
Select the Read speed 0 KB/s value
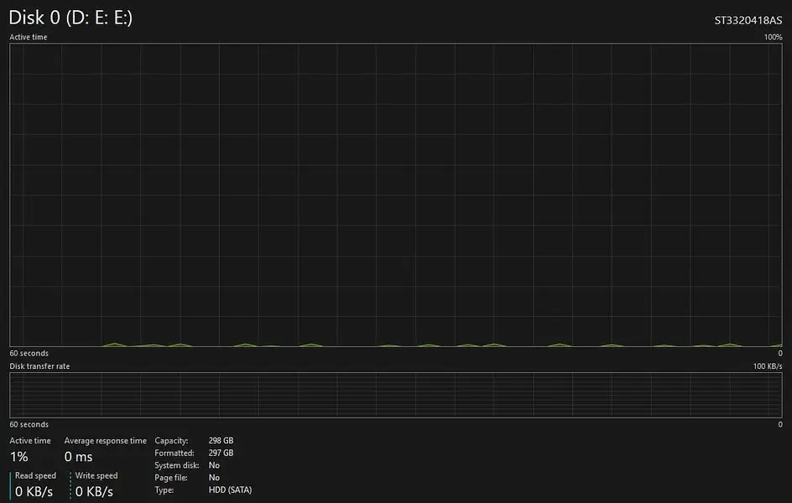click(x=34, y=491)
